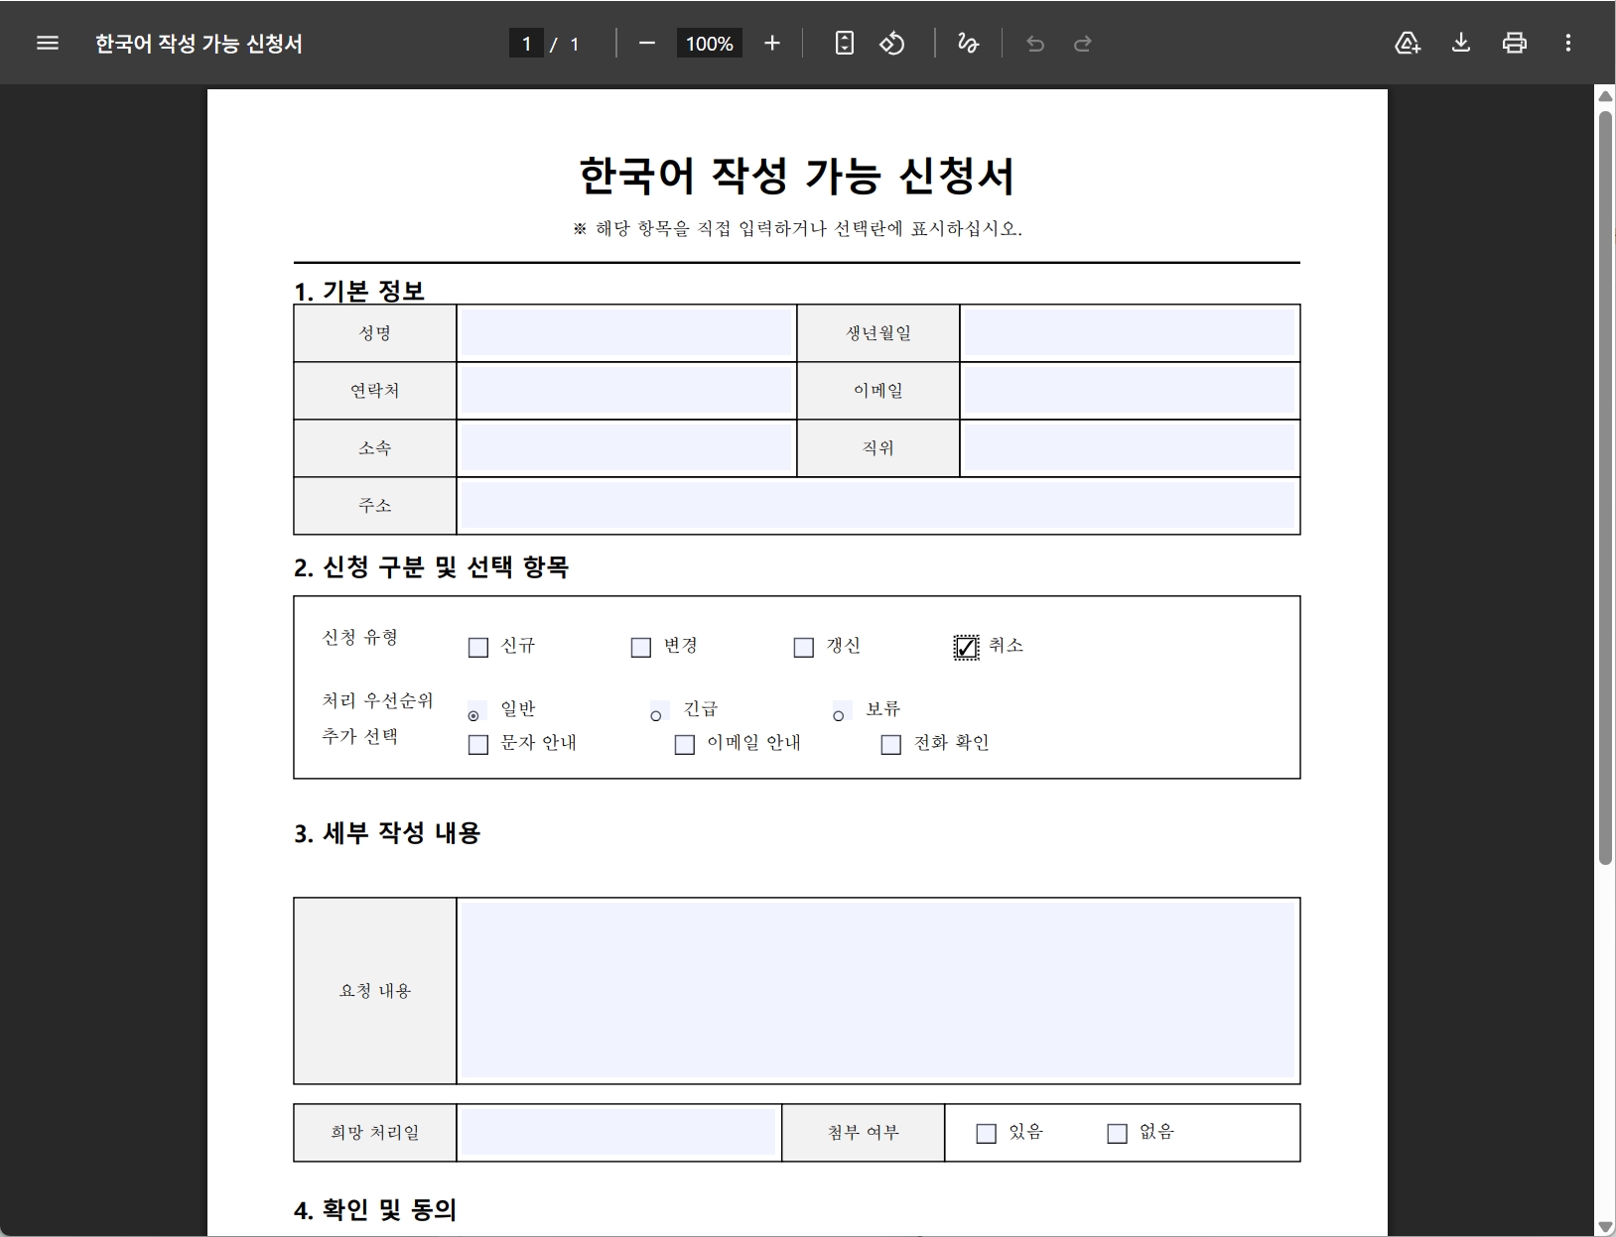Click the heading 2. 신청 구분 및 선택 항목
The width and height of the screenshot is (1616, 1237).
(x=431, y=567)
